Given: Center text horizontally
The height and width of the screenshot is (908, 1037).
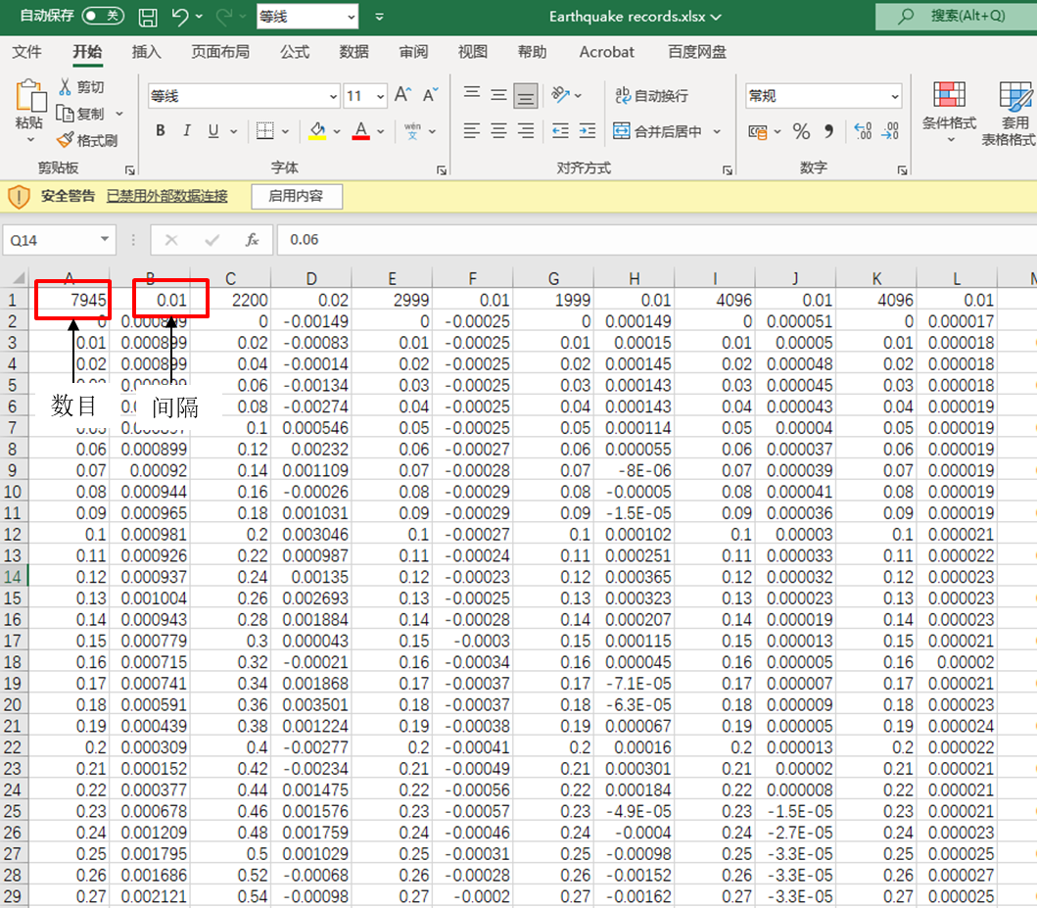Looking at the screenshot, I should click(x=498, y=131).
